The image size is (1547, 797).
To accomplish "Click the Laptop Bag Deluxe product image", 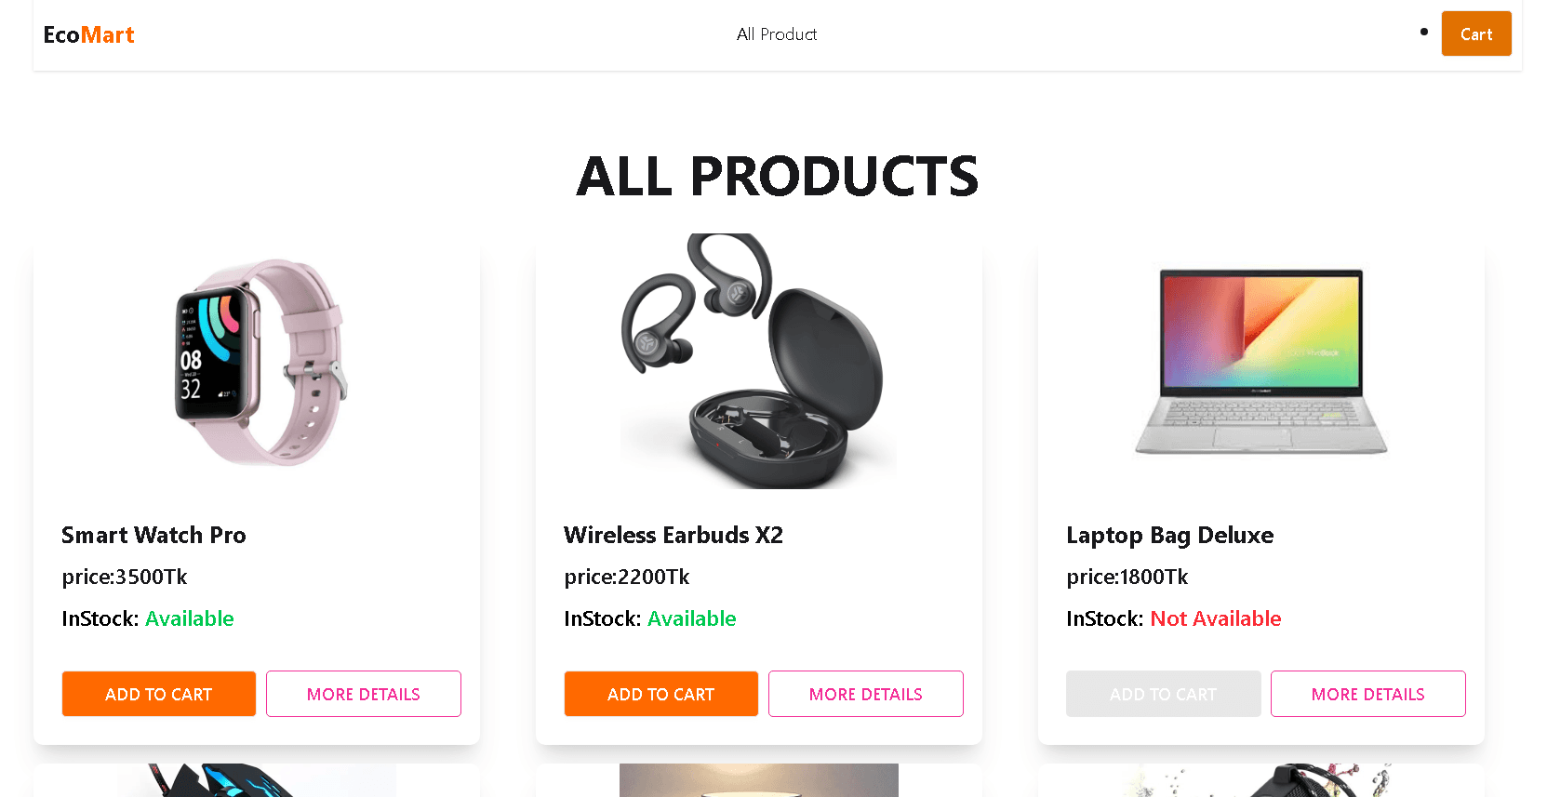I will pos(1260,362).
